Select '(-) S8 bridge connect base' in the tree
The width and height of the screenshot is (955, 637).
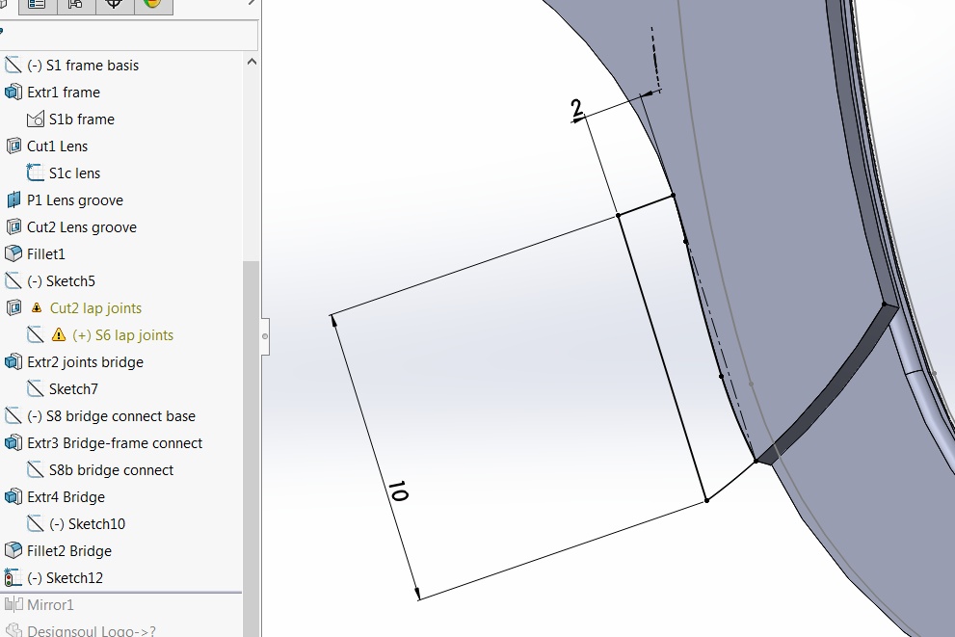pos(111,416)
